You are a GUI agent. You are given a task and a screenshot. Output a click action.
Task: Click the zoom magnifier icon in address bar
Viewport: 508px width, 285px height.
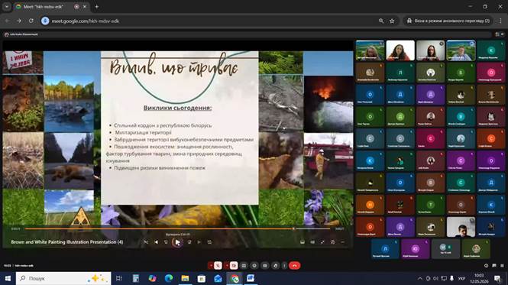[x=381, y=21]
